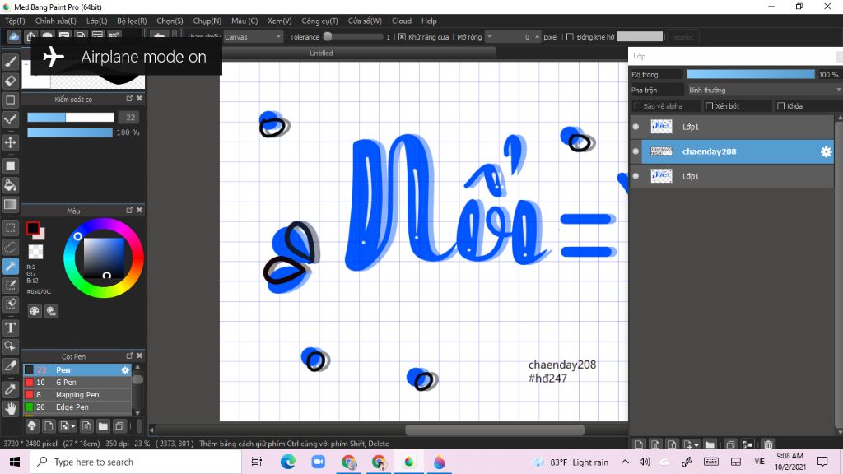
Task: Open gear settings on chaenday208 layer
Action: (x=826, y=151)
